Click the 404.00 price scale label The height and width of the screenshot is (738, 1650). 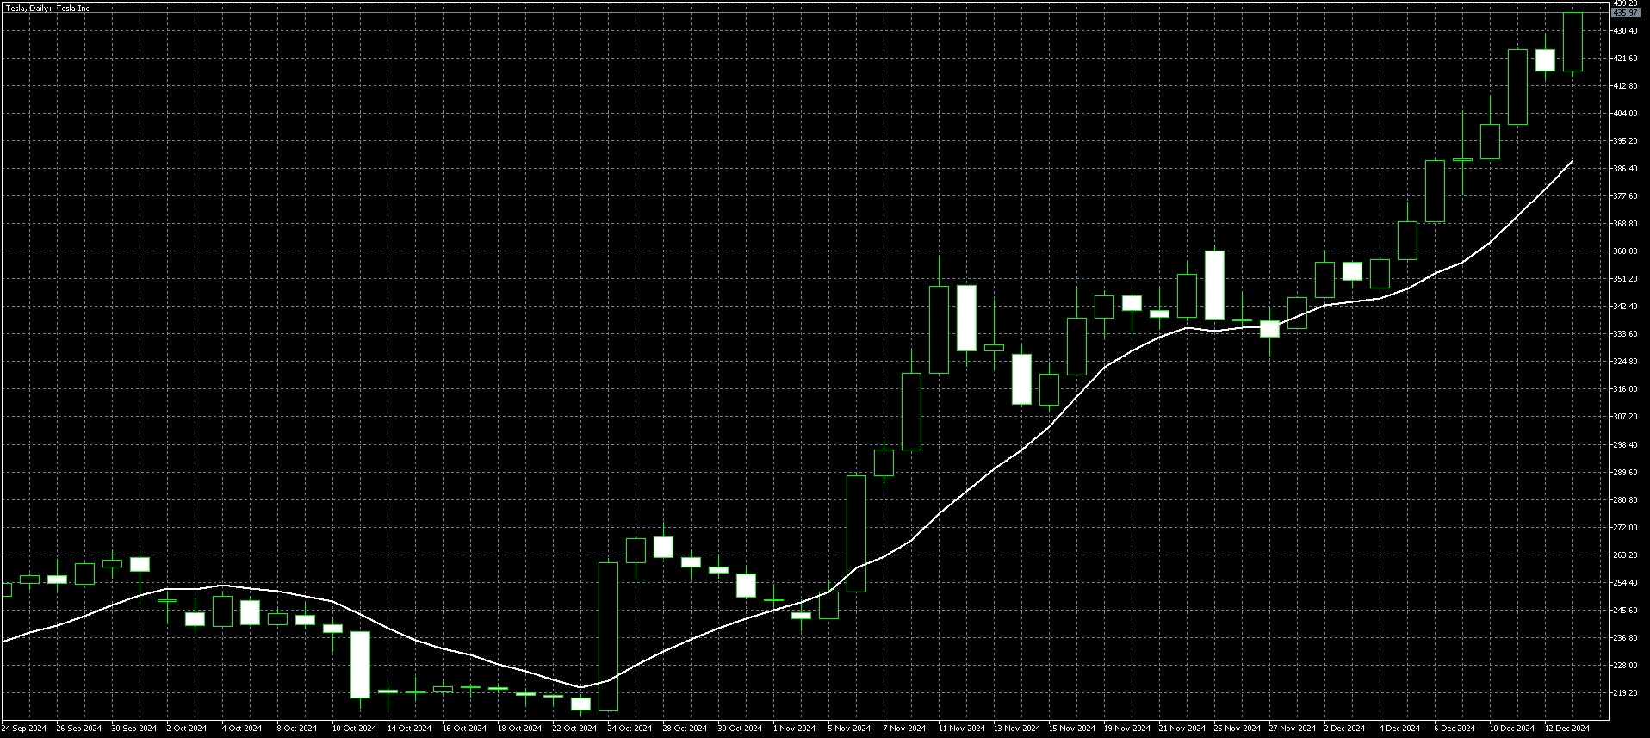1626,114
